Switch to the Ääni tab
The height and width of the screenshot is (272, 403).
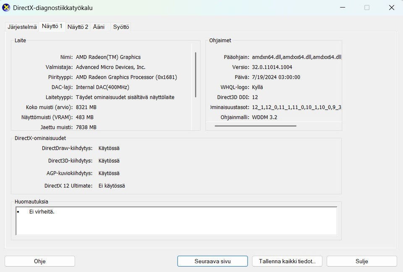99,27
